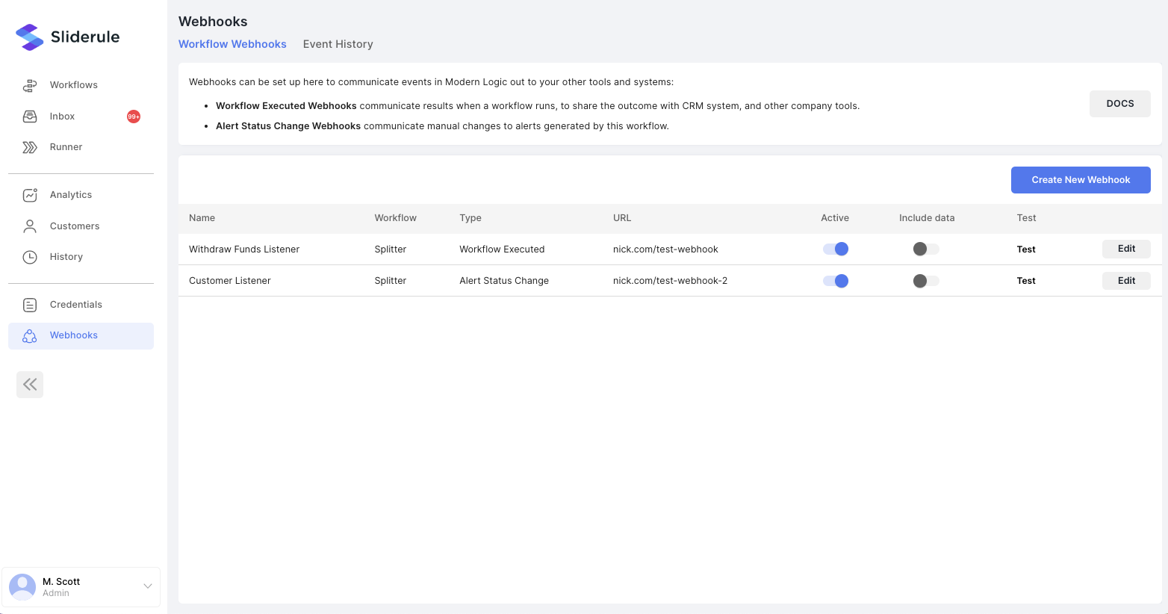Open the Inbox menu item

pyautogui.click(x=81, y=117)
